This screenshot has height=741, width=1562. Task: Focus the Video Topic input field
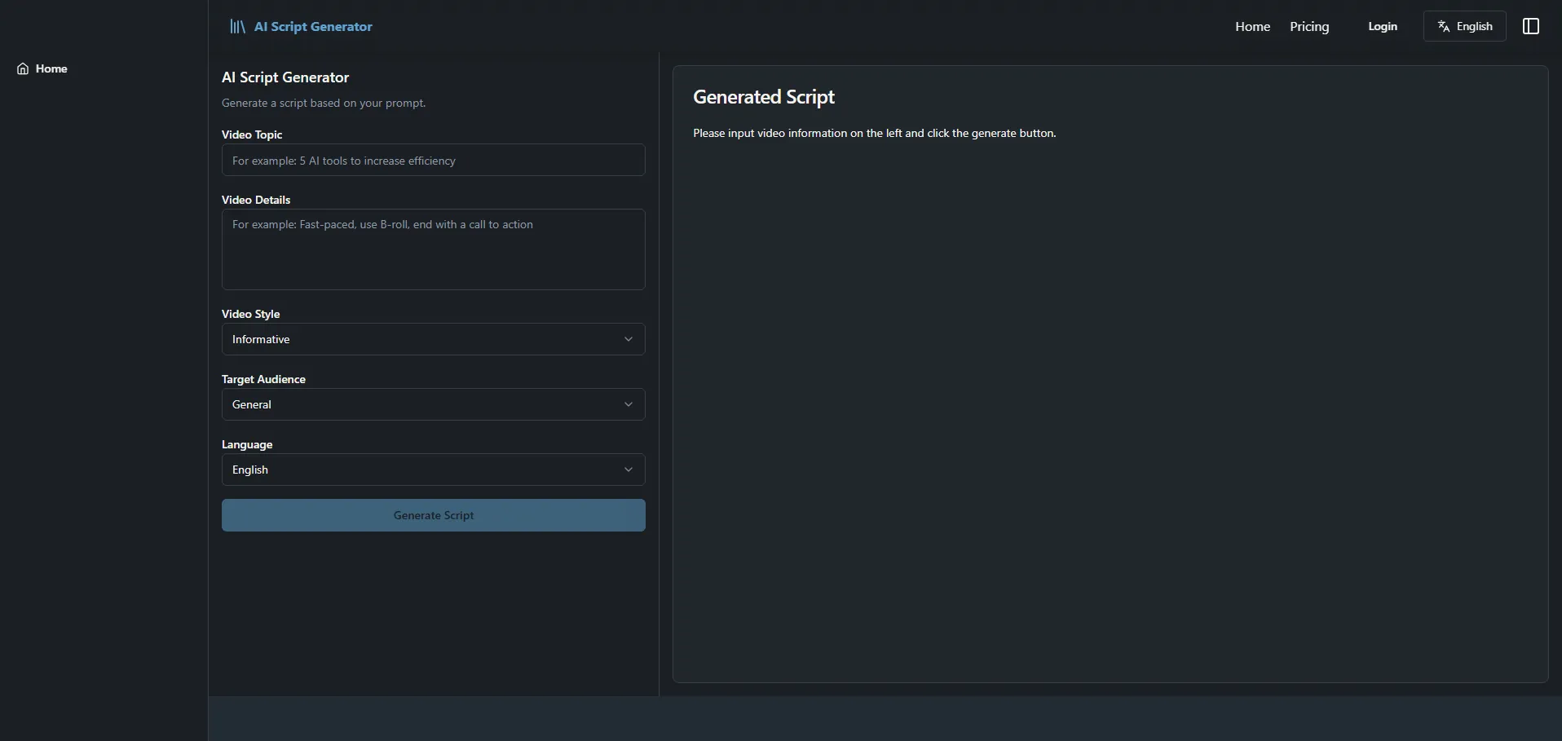433,161
